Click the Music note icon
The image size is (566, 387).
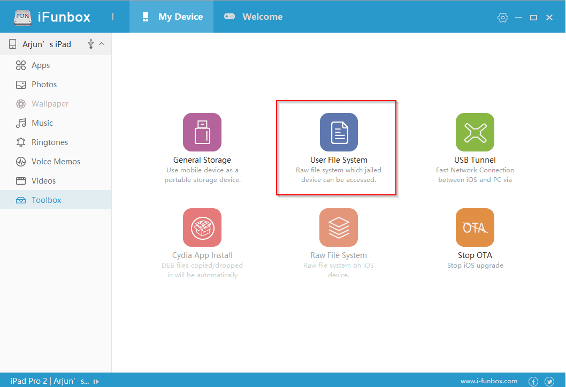click(21, 123)
